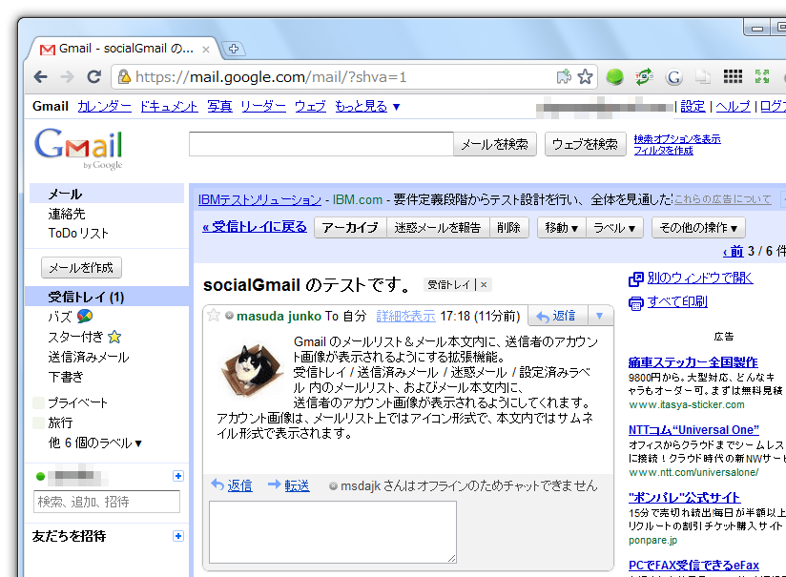Image resolution: width=786 pixels, height=577 pixels.
Task: Click the green chat status dot
Action: click(41, 476)
